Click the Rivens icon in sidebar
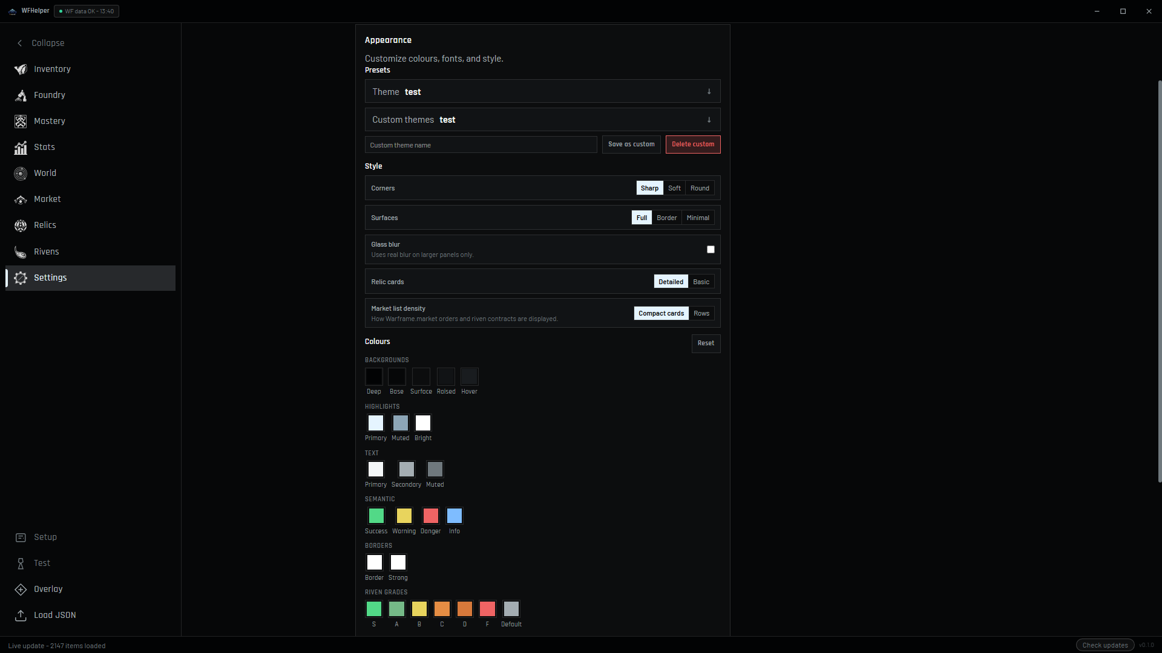The height and width of the screenshot is (653, 1162). [21, 252]
